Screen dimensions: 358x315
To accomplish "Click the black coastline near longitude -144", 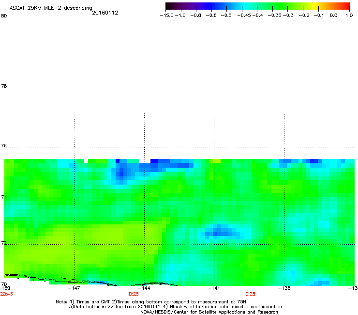I will tap(154, 284).
